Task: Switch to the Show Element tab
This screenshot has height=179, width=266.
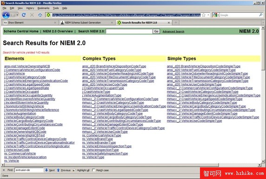Action: [x=30, y=23]
